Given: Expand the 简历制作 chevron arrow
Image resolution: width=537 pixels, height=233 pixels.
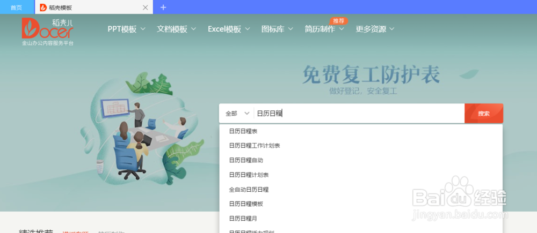Looking at the screenshot, I should [342, 29].
